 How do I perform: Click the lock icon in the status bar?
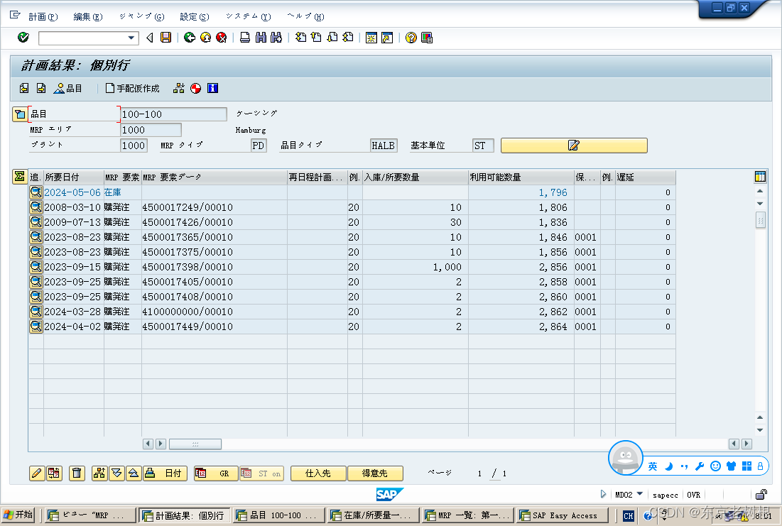coord(761,495)
